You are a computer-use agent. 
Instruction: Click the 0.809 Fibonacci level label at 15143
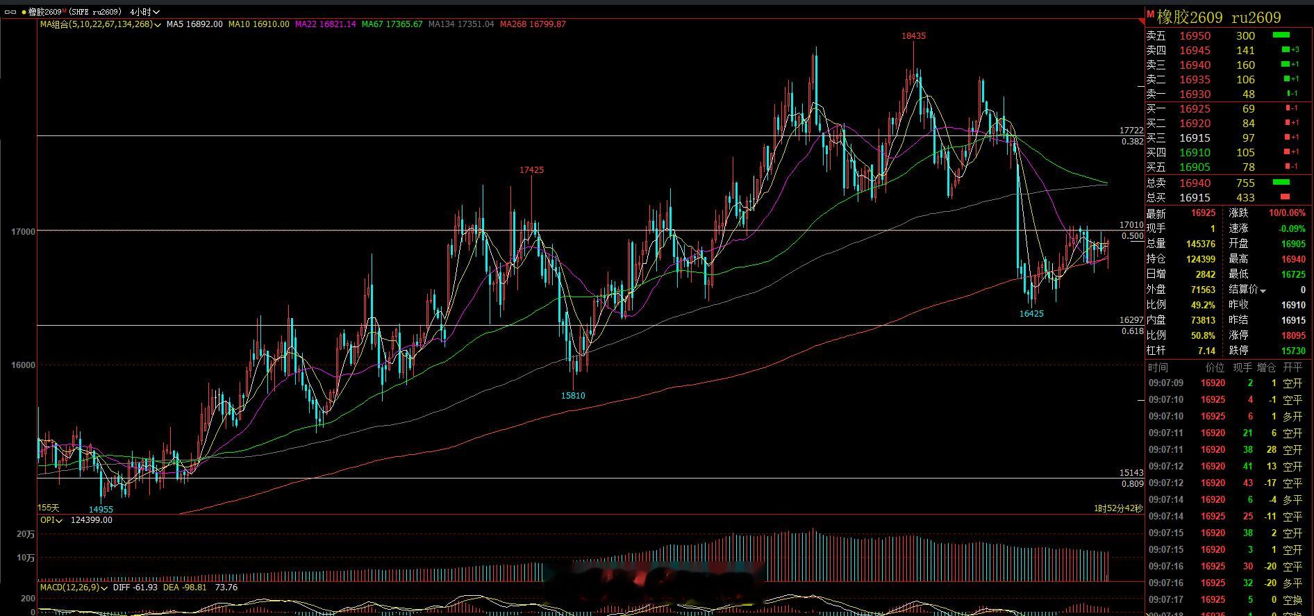click(1132, 484)
